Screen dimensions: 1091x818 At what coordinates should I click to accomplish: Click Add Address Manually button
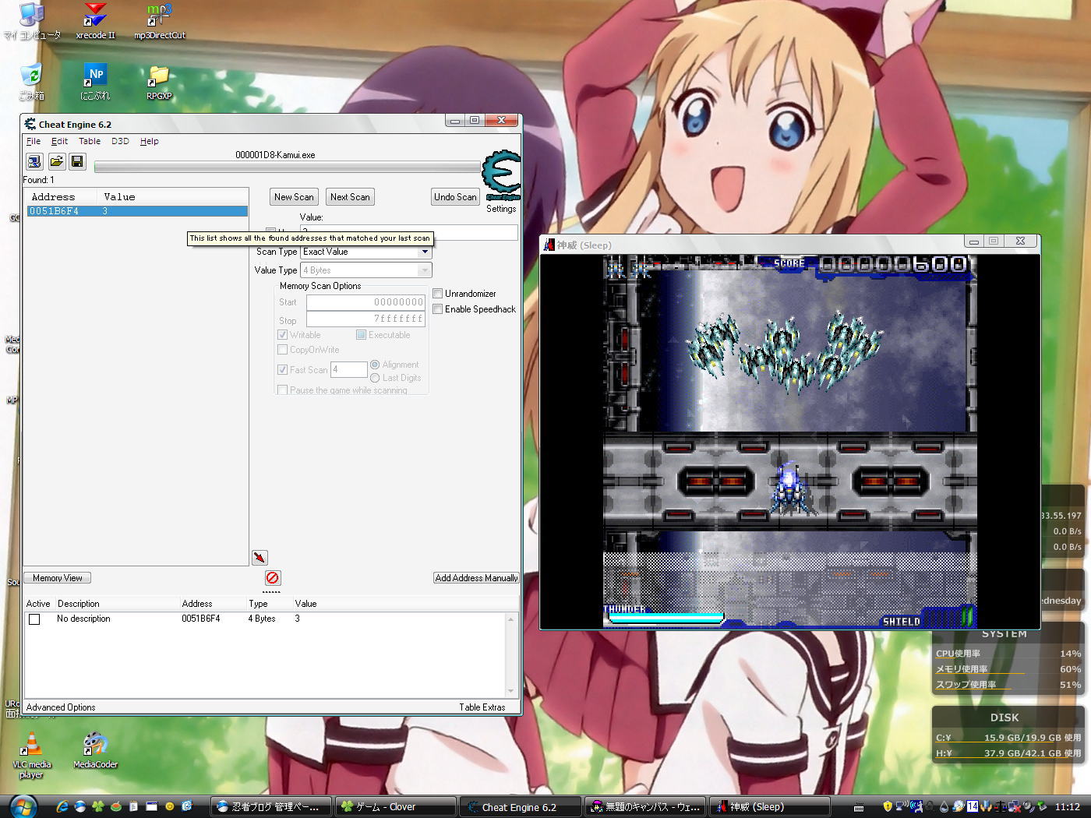click(476, 578)
